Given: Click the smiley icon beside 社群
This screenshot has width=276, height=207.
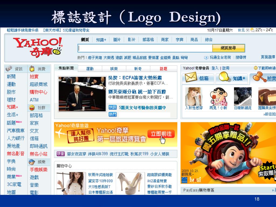Looking at the screenshot, I should [x=32, y=108].
